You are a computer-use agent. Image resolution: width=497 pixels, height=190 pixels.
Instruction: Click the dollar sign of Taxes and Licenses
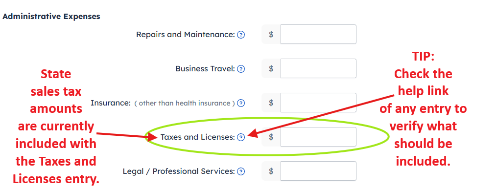click(x=271, y=137)
